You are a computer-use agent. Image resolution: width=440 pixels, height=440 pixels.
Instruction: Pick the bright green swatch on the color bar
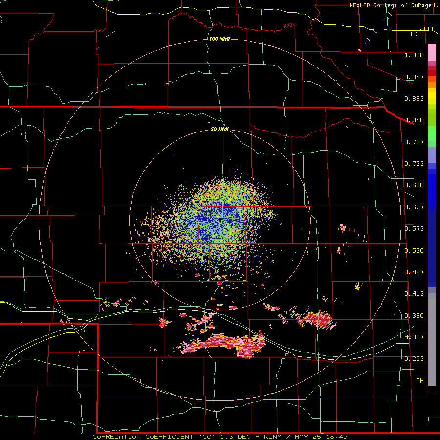432,133
